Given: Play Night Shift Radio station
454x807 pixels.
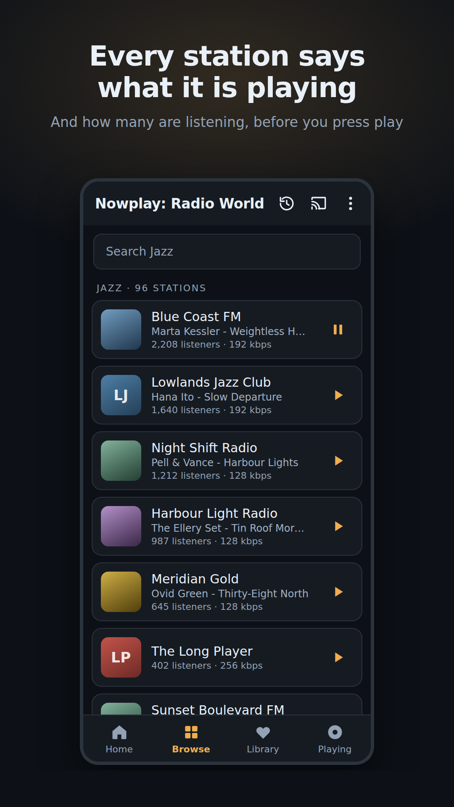Looking at the screenshot, I should [x=338, y=461].
